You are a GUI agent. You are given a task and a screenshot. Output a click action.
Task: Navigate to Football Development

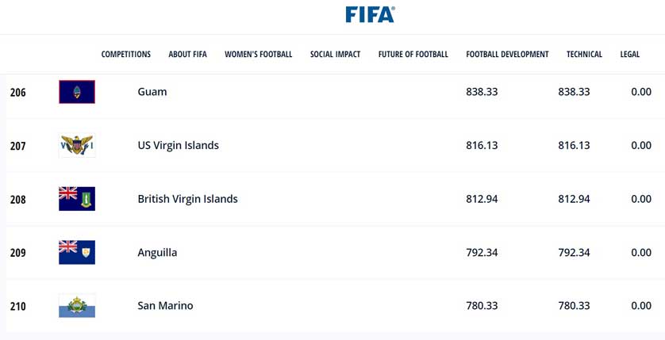pos(507,55)
